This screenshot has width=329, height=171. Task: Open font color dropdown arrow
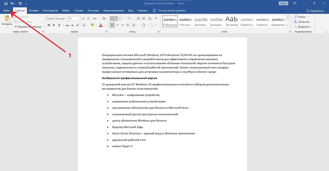105,25
